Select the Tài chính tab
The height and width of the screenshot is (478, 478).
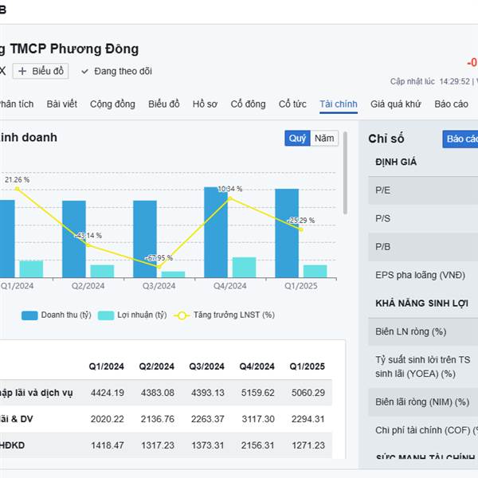[339, 104]
